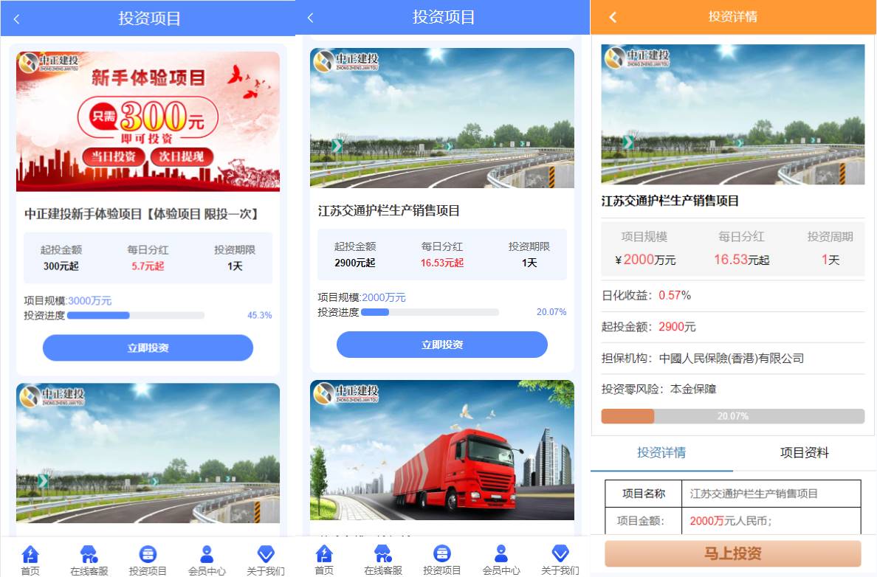Select 会员中心 person icon in left screen's bottom bar

pos(207,555)
